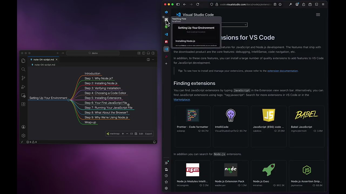Click the demo command center search box
Viewport: 346px width, 194px height.
point(93,53)
